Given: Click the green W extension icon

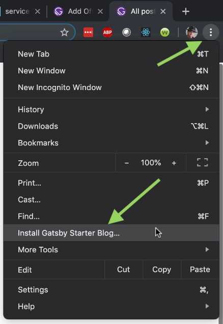Looking at the screenshot, I should tap(165, 33).
